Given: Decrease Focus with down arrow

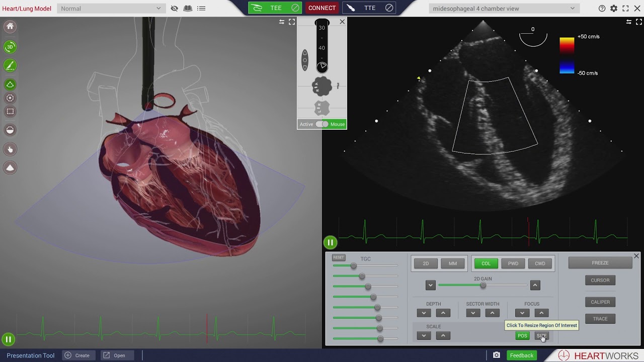Looking at the screenshot, I should tap(522, 313).
